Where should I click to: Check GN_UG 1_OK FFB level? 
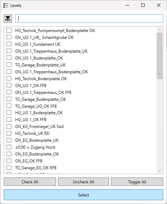9,85
